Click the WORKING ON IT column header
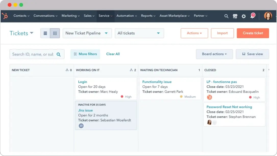 coord(88,70)
